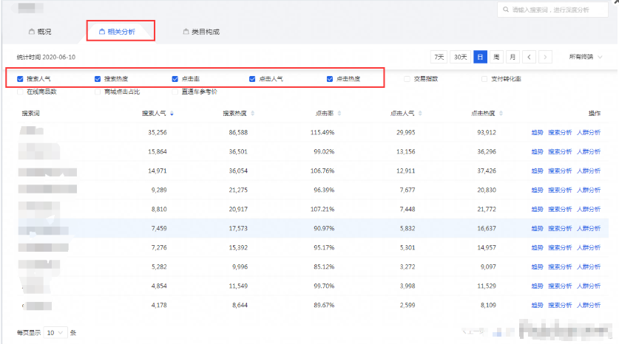The width and height of the screenshot is (619, 344).
Task: Sort by 搜索热度 column arrow
Action: click(x=253, y=114)
